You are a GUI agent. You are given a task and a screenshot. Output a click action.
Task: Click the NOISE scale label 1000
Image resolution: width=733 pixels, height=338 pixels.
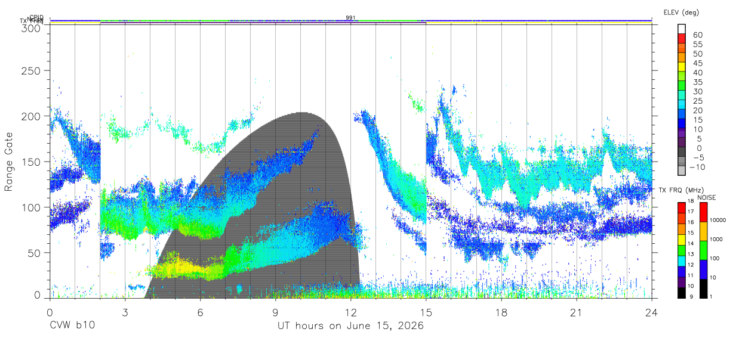pos(717,240)
